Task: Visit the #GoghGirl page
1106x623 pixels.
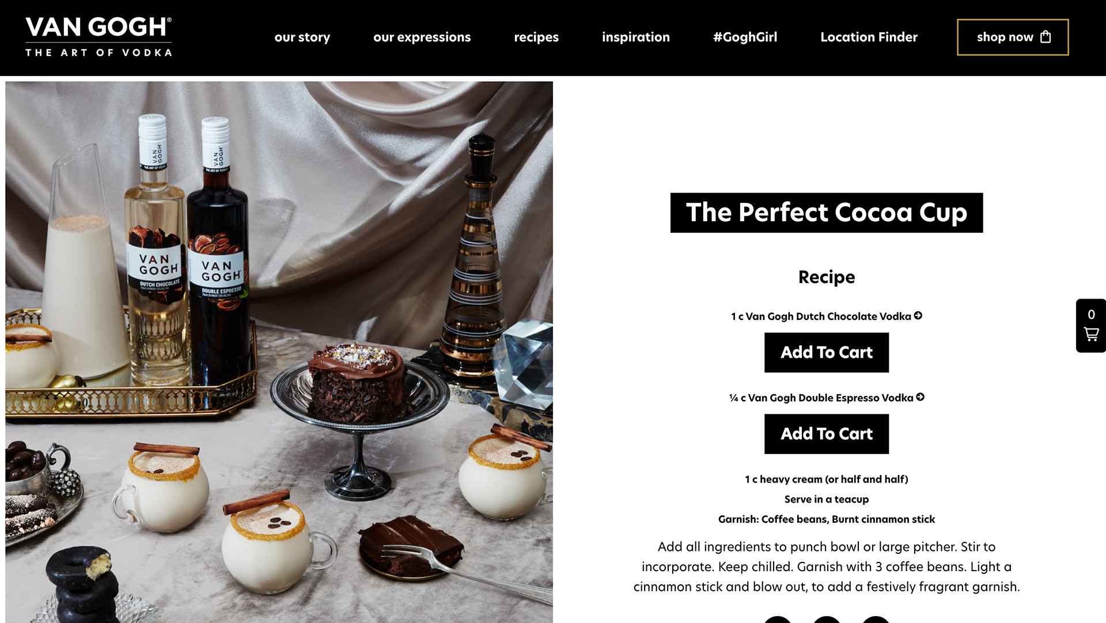Action: tap(745, 37)
